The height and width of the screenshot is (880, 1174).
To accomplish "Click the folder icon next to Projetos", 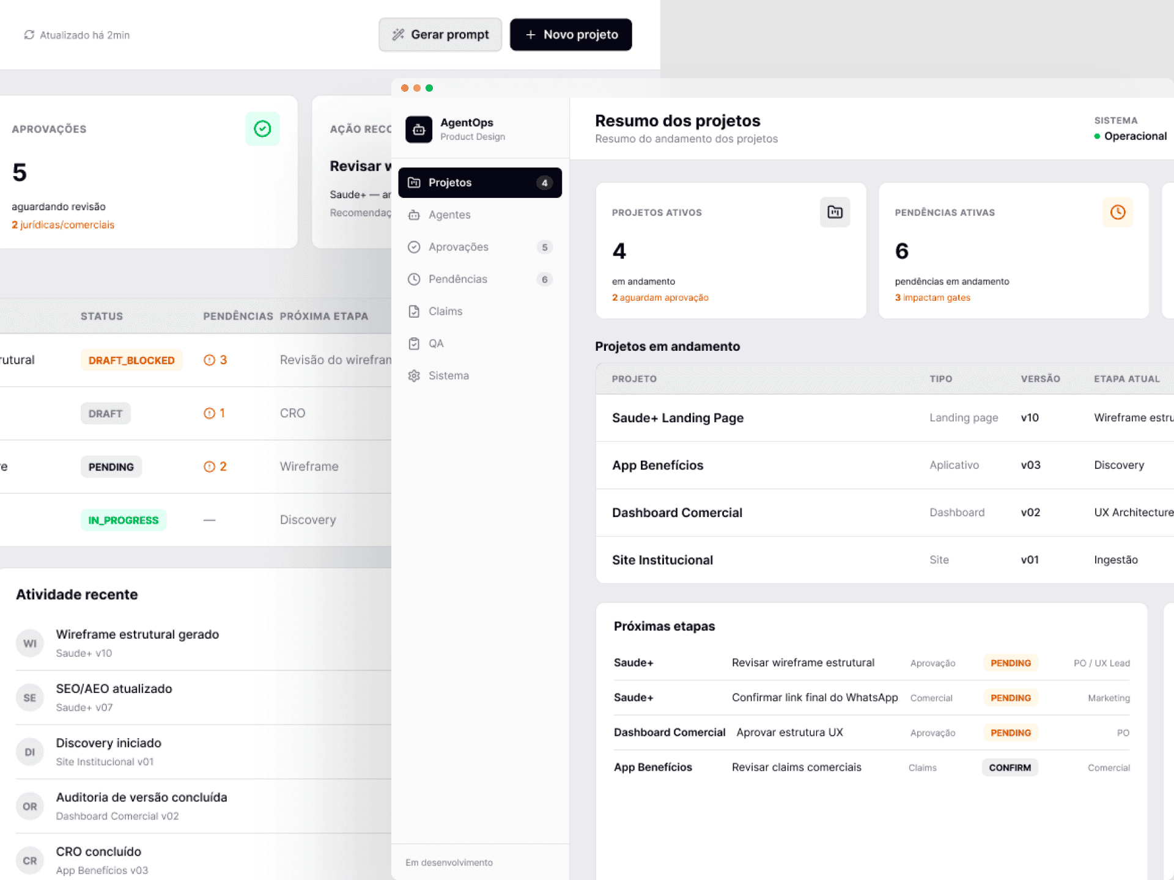I will 414,183.
